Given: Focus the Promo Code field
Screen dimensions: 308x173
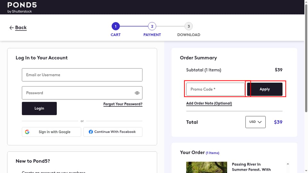Looking at the screenshot, I should (215, 89).
